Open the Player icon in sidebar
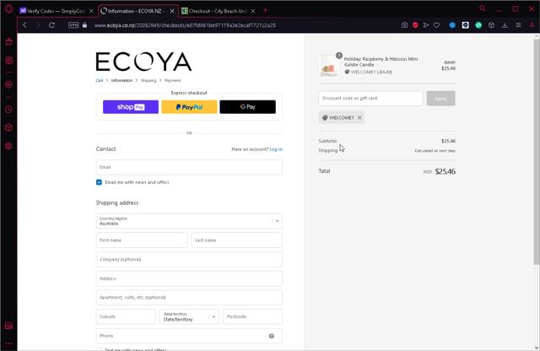 [x=8, y=84]
